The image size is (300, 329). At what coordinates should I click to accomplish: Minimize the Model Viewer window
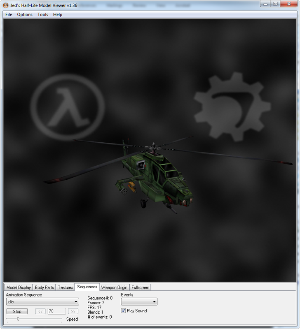pyautogui.click(x=266, y=4)
